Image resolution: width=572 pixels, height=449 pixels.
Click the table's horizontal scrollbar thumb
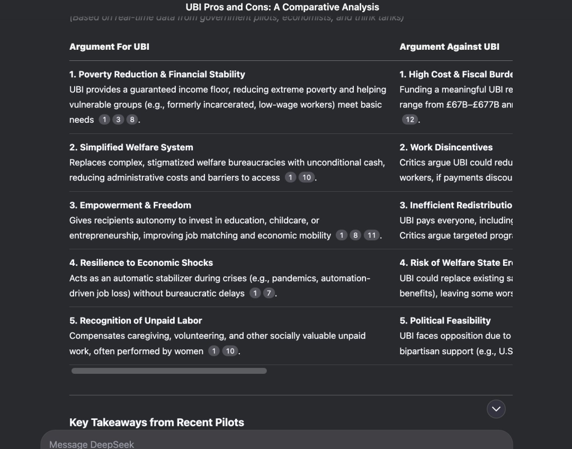point(169,371)
